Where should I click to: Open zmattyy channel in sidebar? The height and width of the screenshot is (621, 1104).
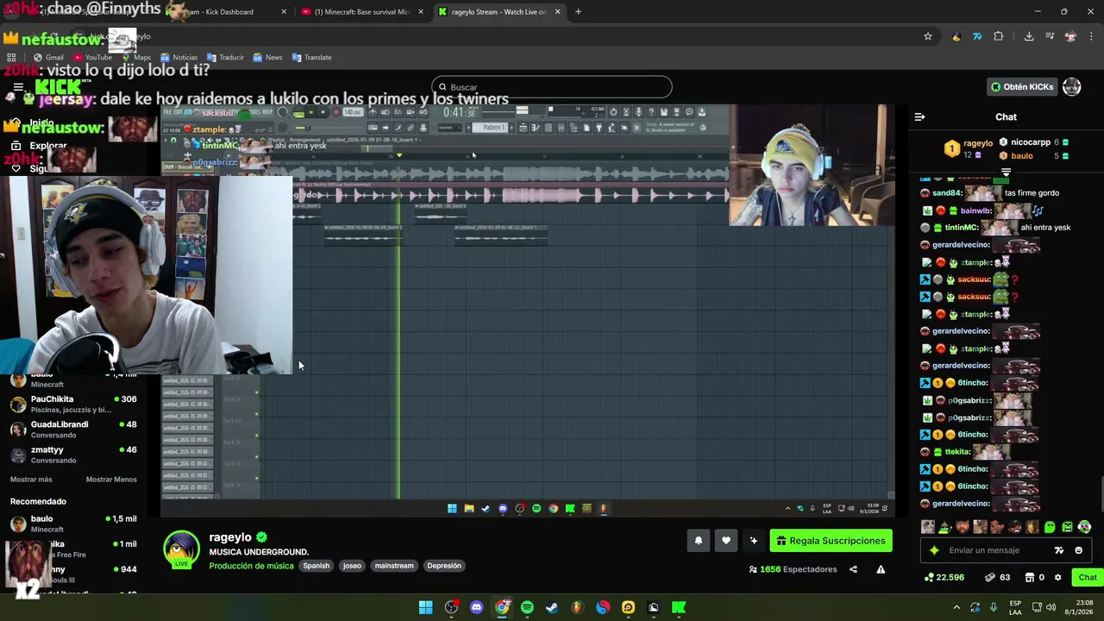tap(73, 455)
